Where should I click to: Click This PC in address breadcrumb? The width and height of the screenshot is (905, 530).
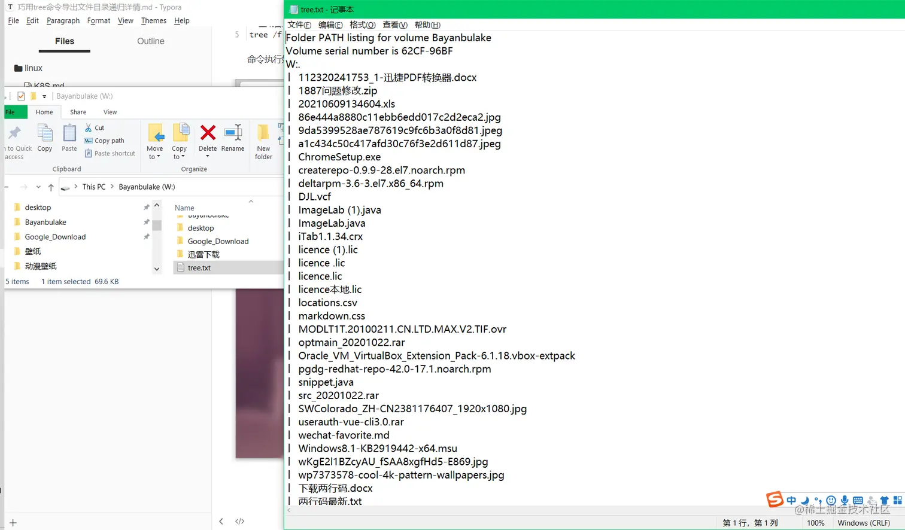pyautogui.click(x=93, y=187)
